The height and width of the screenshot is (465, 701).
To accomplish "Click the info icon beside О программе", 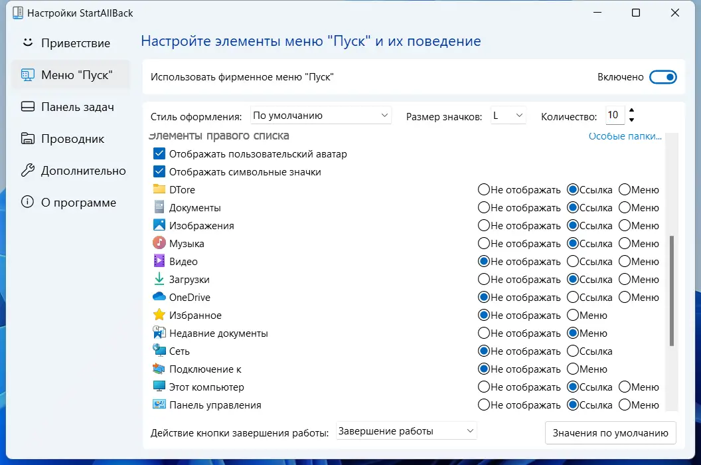I will click(x=28, y=203).
